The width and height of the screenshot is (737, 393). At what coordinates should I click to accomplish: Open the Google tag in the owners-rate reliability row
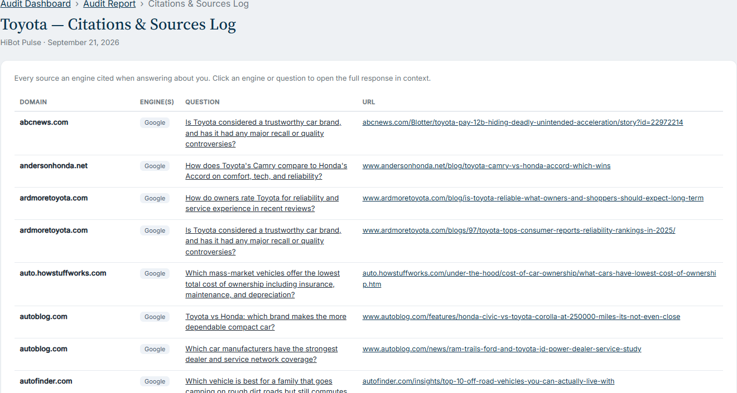155,198
